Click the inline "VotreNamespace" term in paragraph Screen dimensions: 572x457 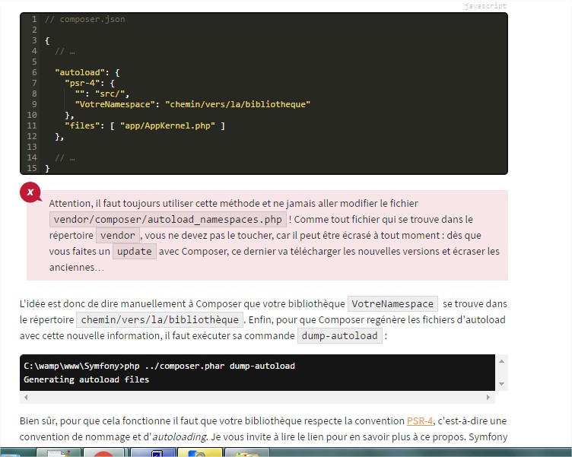392,303
